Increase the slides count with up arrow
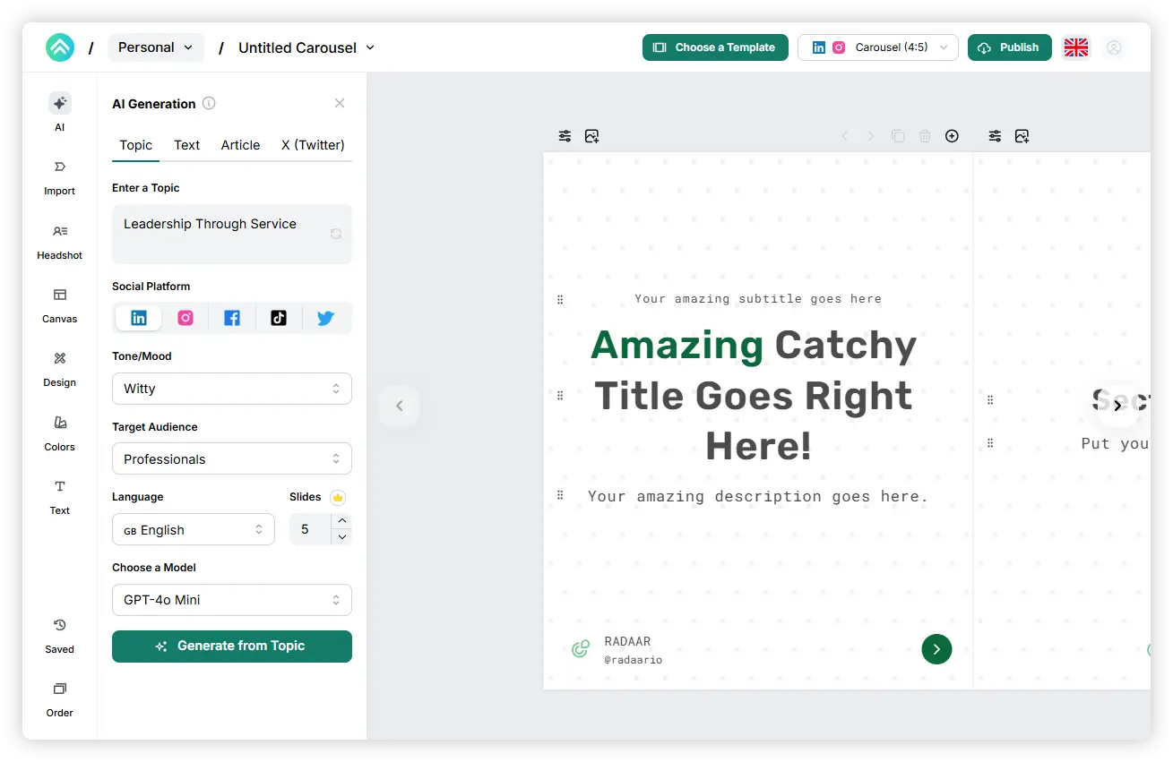 (341, 521)
